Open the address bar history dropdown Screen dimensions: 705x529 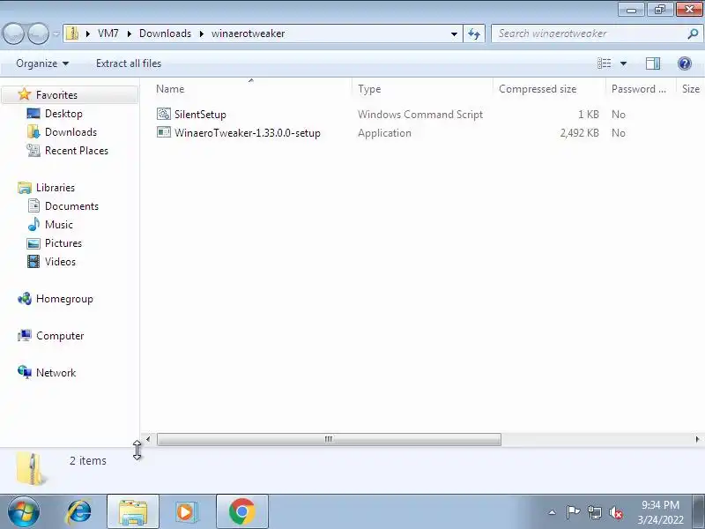click(x=454, y=34)
